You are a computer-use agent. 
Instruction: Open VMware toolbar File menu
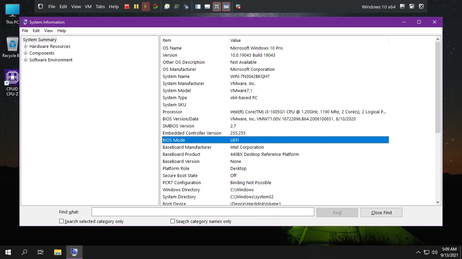pyautogui.click(x=52, y=6)
